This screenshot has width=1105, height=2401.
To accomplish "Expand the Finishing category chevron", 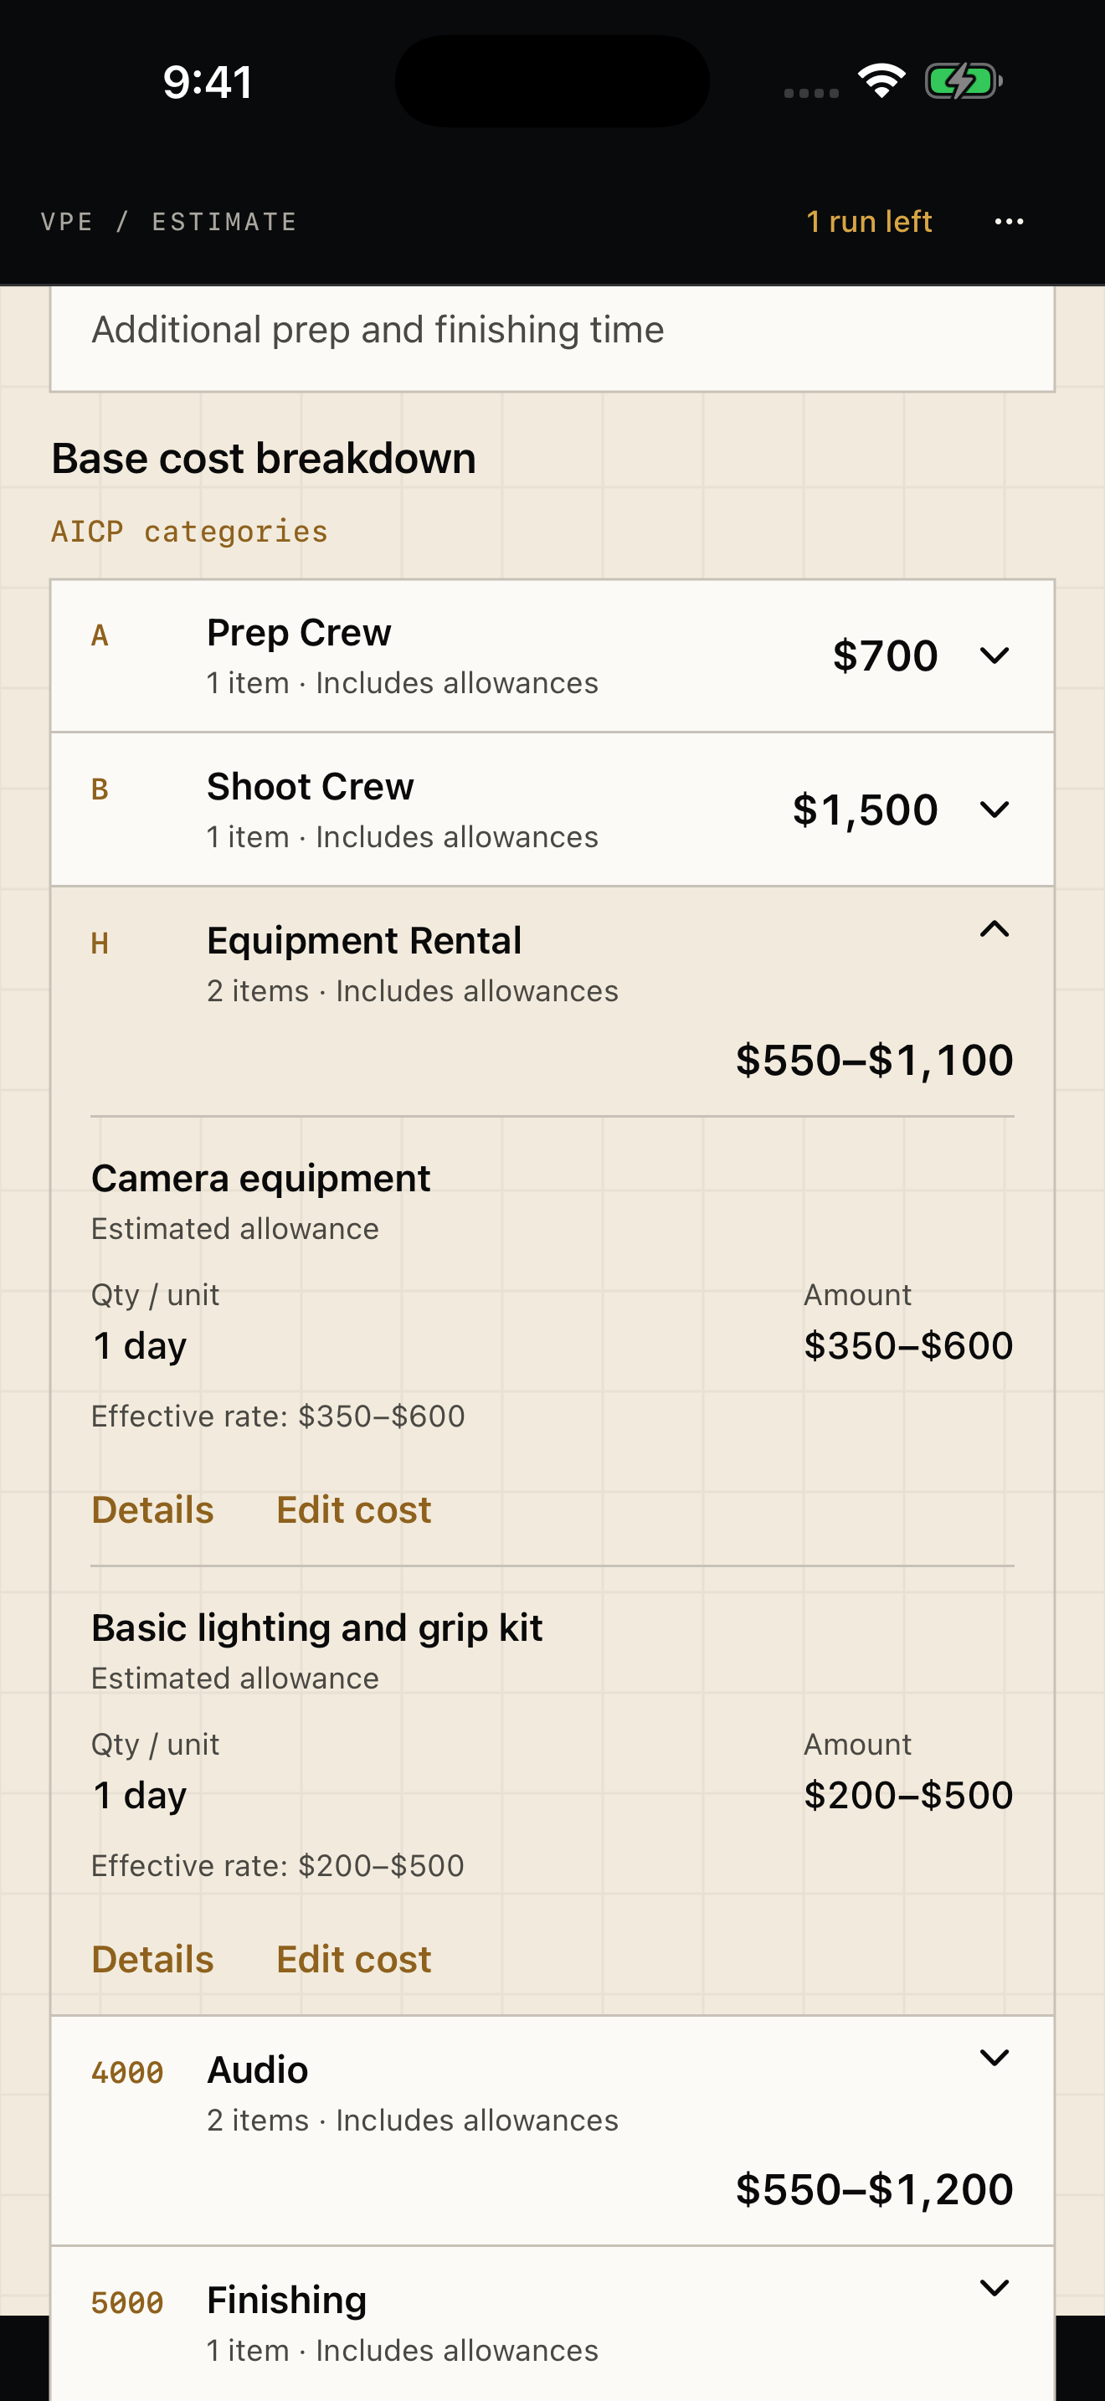I will [x=994, y=2287].
